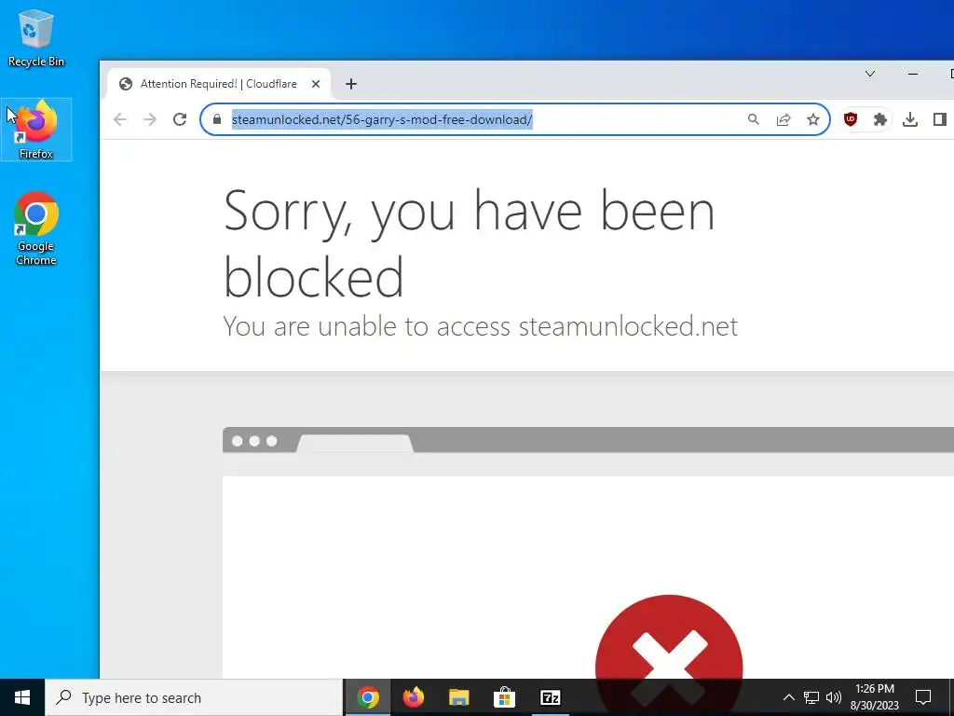This screenshot has height=716, width=954.
Task: Reload the blocked page in Chrome
Action: tap(180, 119)
